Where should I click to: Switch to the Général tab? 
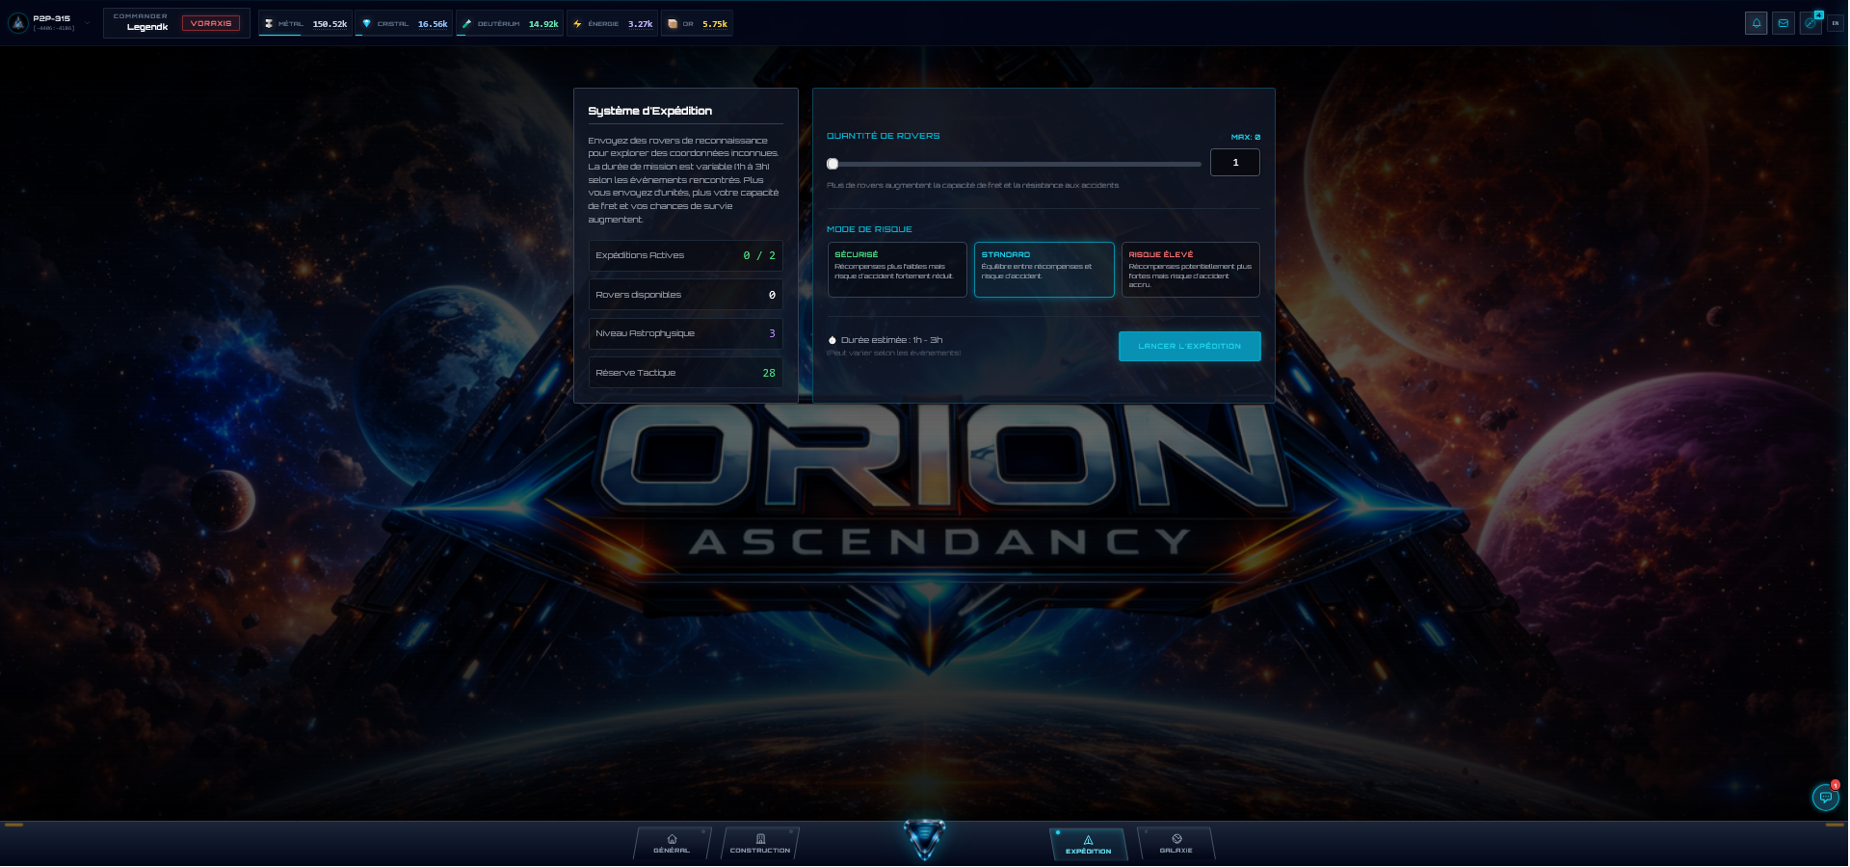click(672, 844)
